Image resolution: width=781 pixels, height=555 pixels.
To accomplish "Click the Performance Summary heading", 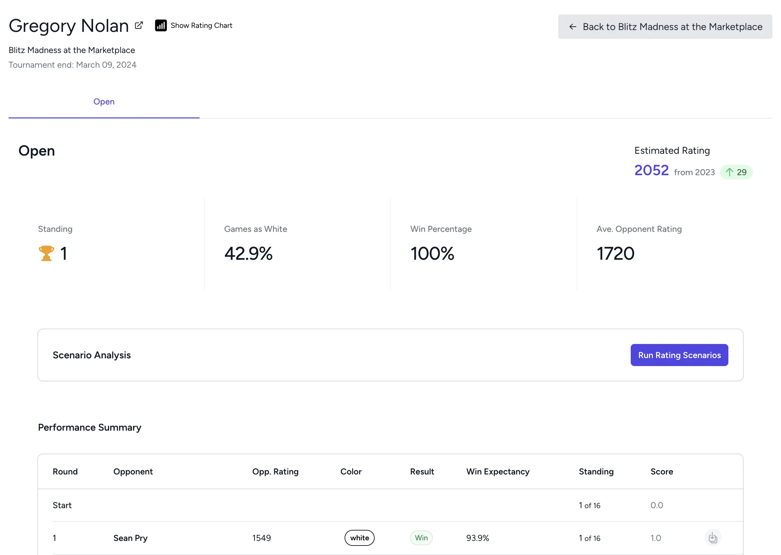I will 89,428.
